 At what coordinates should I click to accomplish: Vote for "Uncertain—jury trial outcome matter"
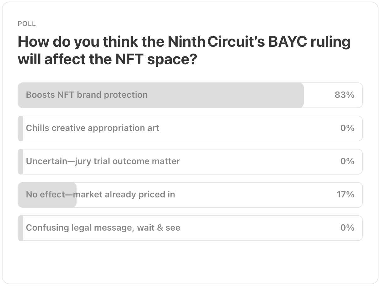(x=103, y=161)
